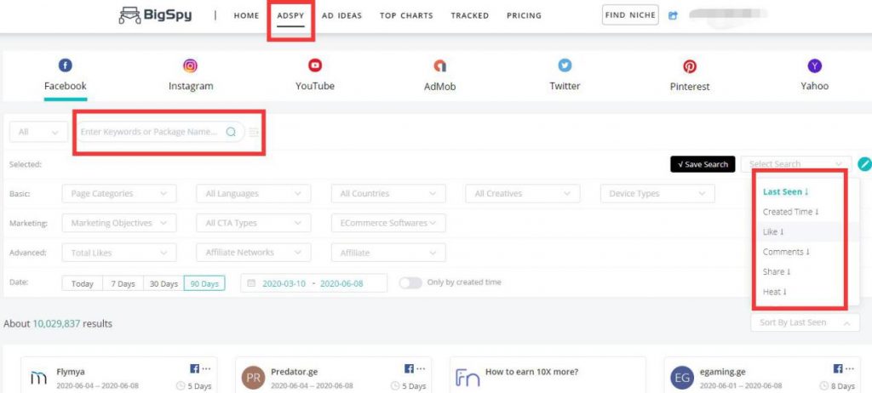The height and width of the screenshot is (393, 872).
Task: Sort by Heat option
Action: coord(775,292)
